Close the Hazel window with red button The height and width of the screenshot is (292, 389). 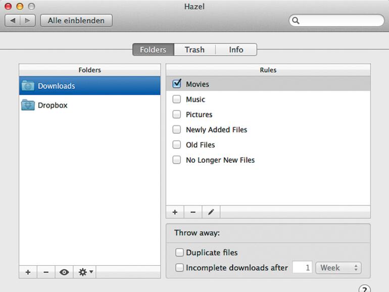[x=8, y=6]
